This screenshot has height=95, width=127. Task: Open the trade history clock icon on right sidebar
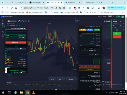tap(124, 27)
